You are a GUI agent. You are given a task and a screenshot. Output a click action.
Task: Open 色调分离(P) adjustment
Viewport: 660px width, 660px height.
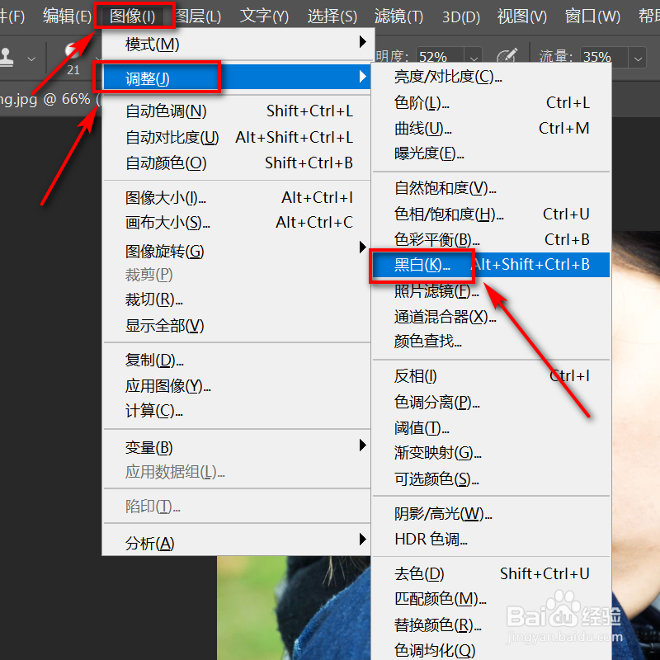pyautogui.click(x=491, y=402)
